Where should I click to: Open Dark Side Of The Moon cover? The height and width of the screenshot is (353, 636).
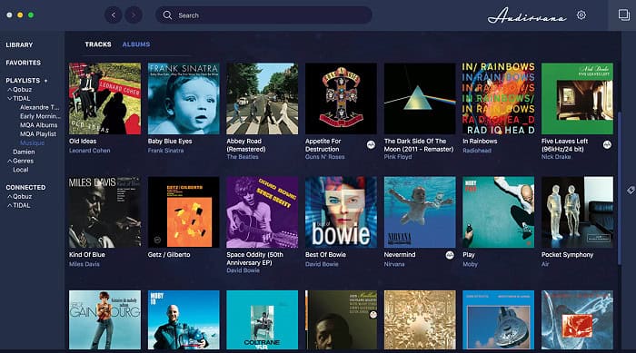420,99
